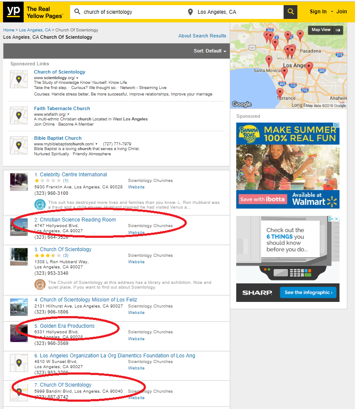This screenshot has height=409, width=355.
Task: Click address 5930 Franklin Ave, Los Angeles
Action: pos(78,187)
